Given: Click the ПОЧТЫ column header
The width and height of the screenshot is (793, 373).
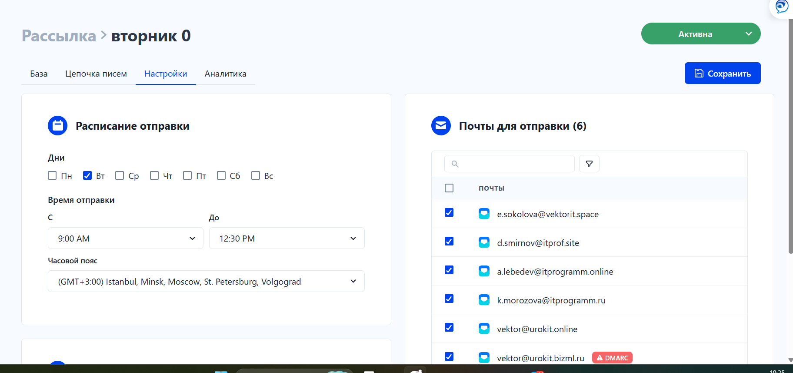Looking at the screenshot, I should [491, 188].
